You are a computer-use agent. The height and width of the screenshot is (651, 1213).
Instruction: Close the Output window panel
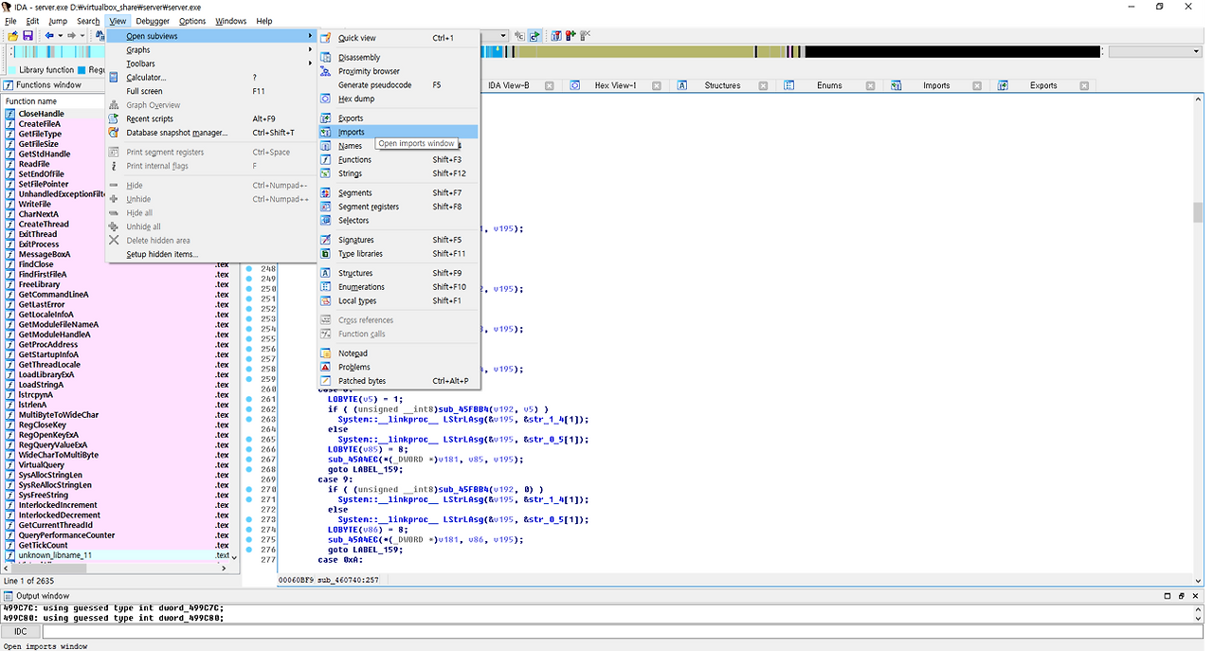[1196, 596]
